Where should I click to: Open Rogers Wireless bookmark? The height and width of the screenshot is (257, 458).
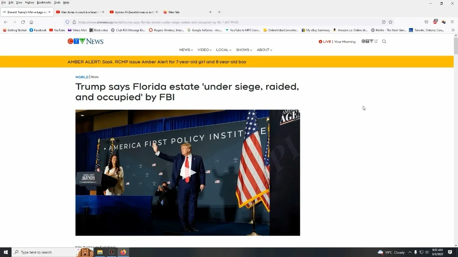(166, 30)
